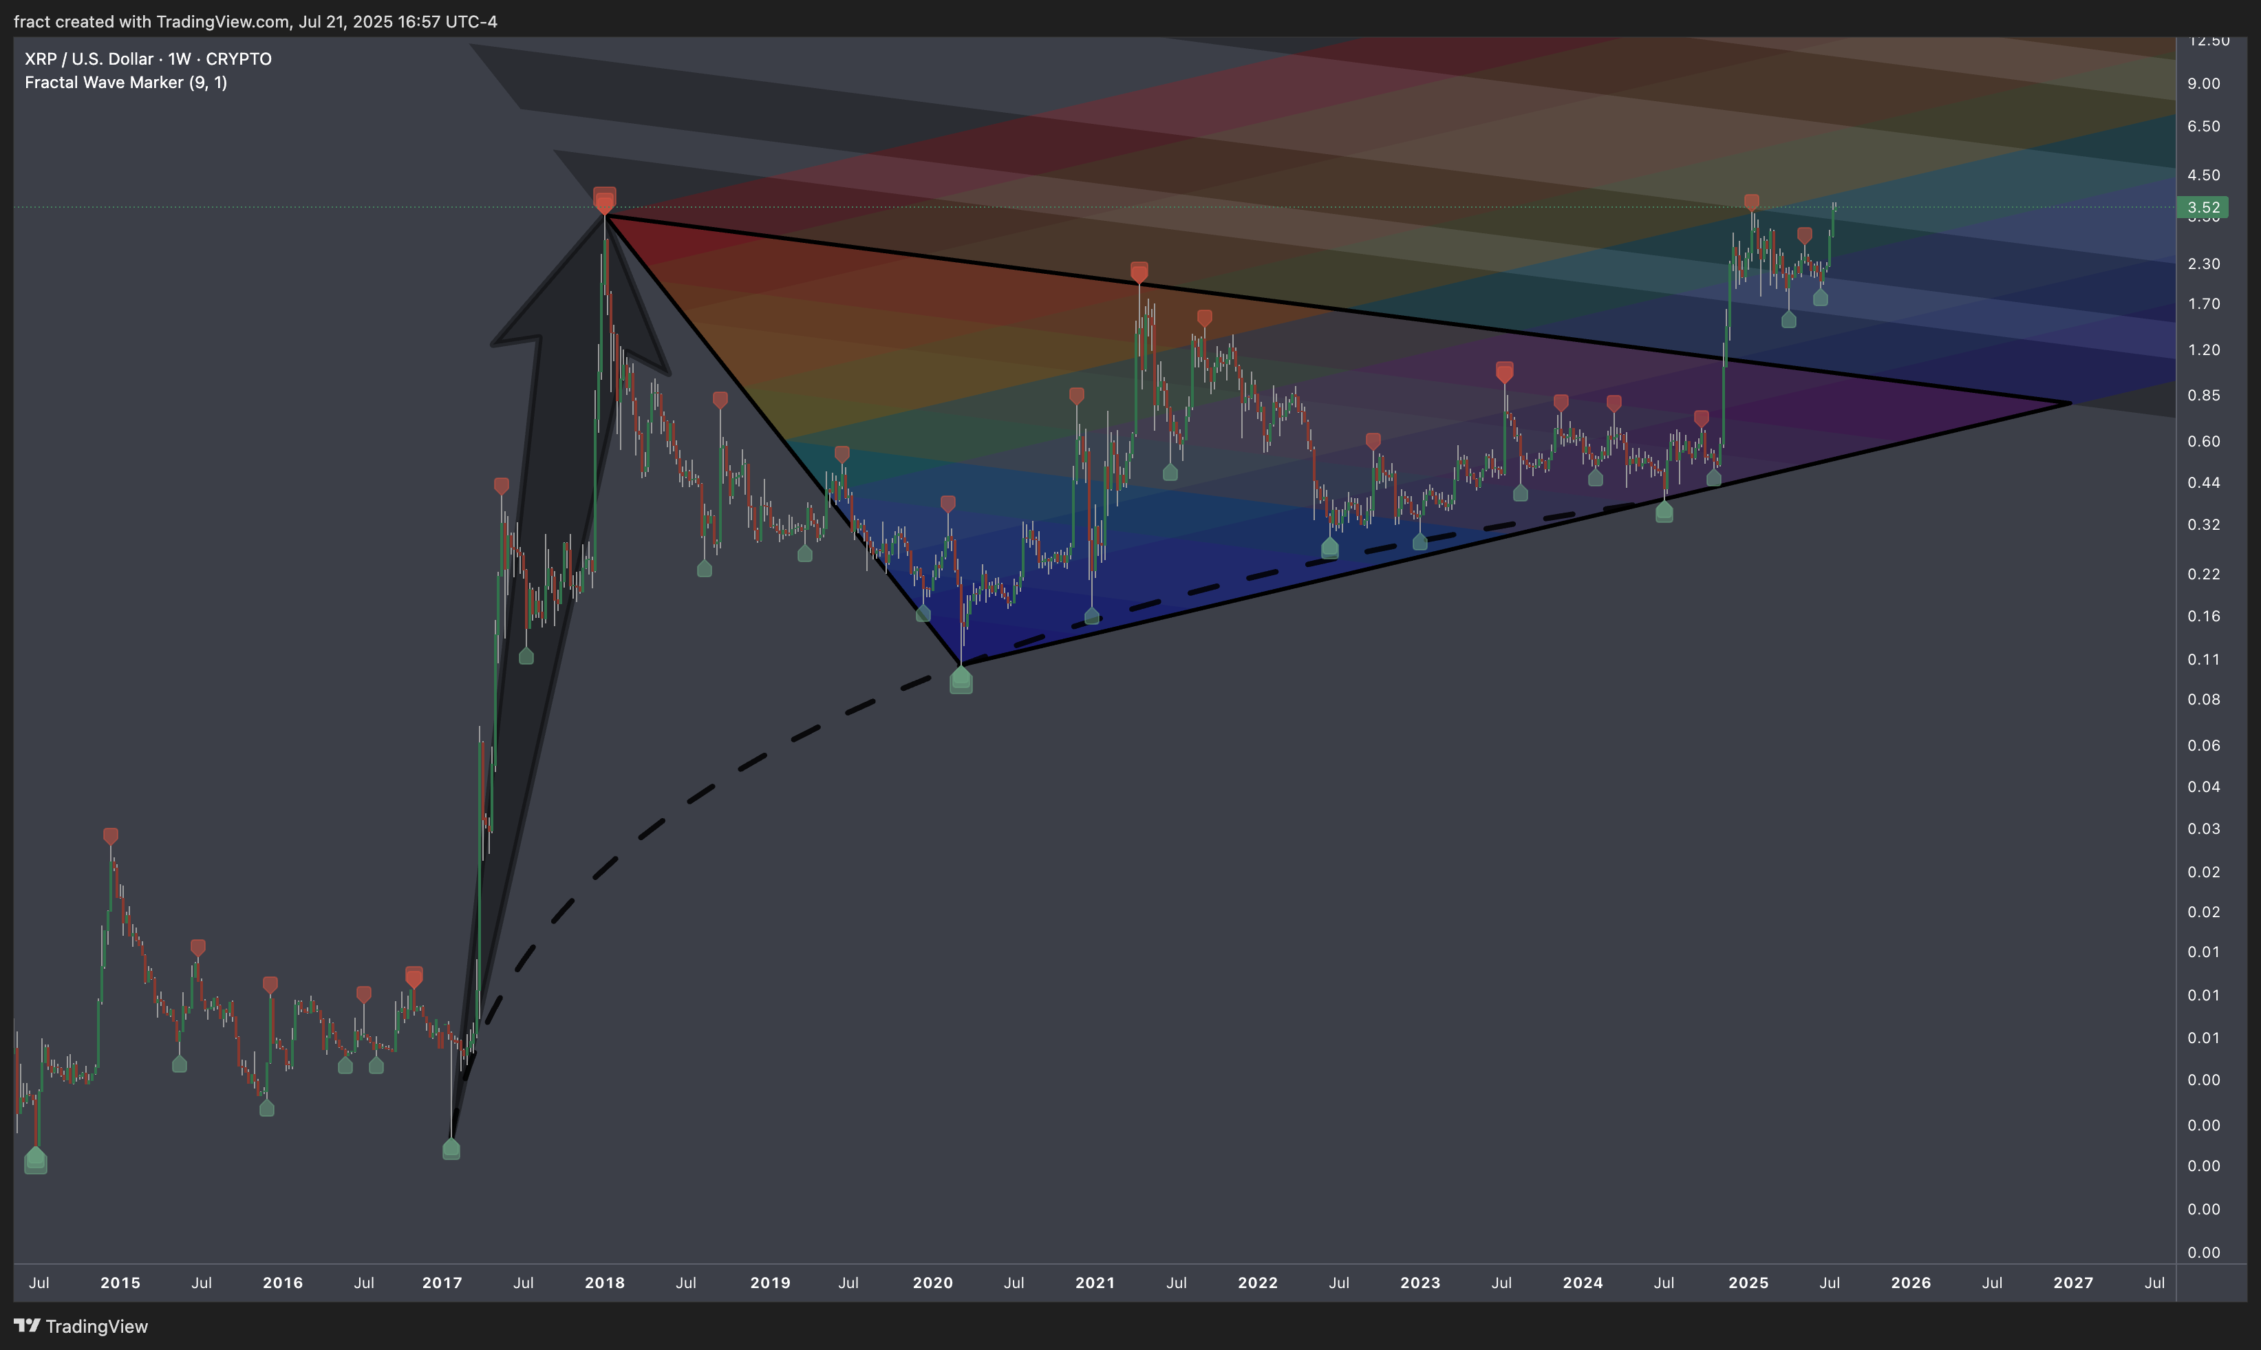
Task: Click the large red fractal marker at the 2018 peak
Action: (604, 200)
